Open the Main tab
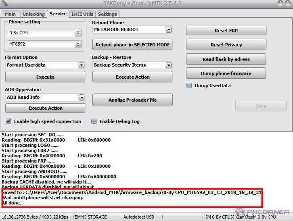 10,14
